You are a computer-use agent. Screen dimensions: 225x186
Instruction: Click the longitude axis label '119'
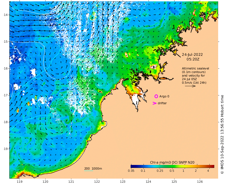click(x=19, y=182)
